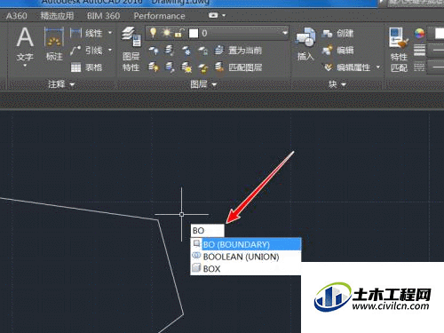Toggle the layer lock padlock icon
444x333 pixels.
pos(178,33)
